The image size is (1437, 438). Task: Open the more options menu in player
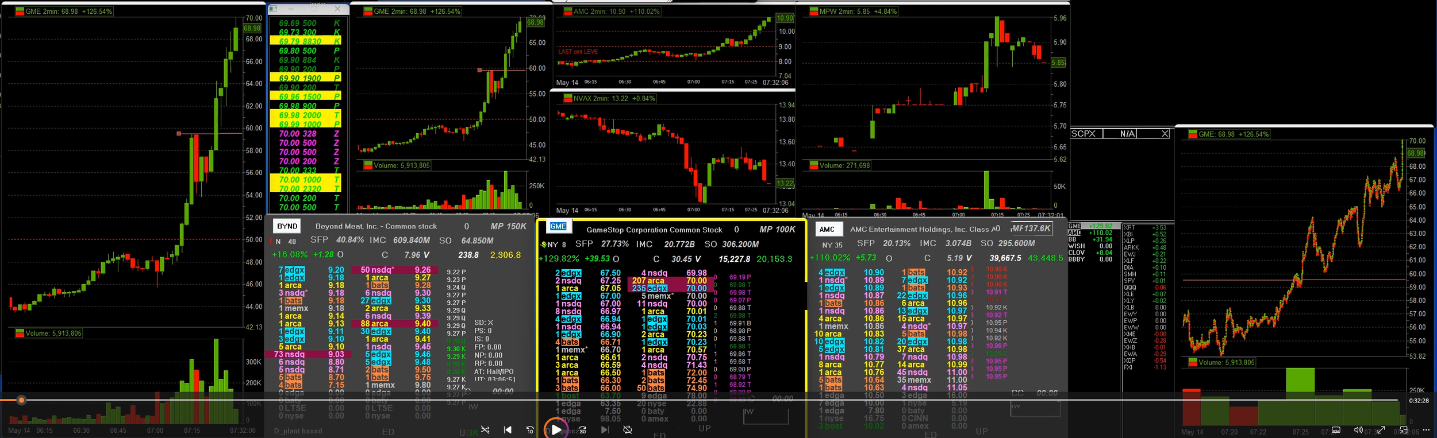coord(1425,430)
